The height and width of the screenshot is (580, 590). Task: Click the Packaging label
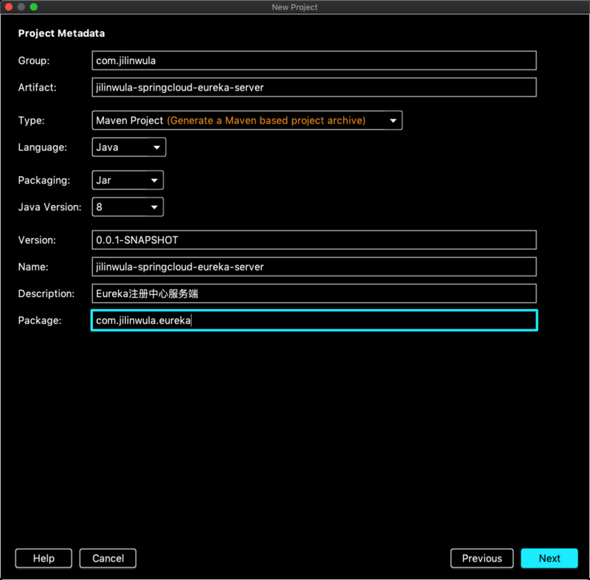[44, 181]
